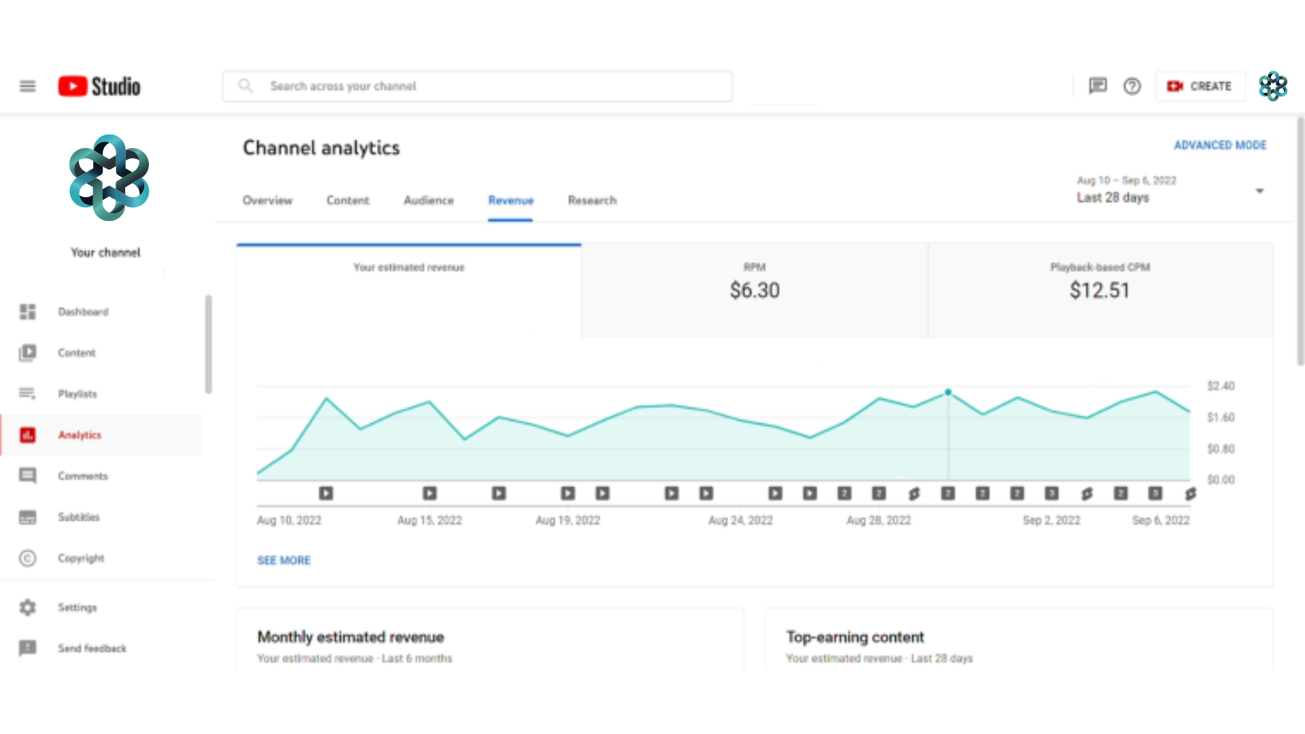Click the YouTube Studio logo
Image resolution: width=1305 pixels, height=734 pixels.
(x=99, y=86)
